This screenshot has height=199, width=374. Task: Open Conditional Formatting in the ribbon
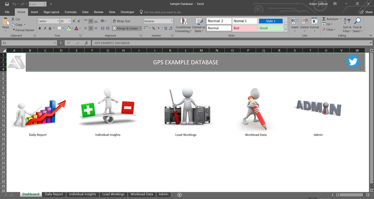click(x=183, y=25)
